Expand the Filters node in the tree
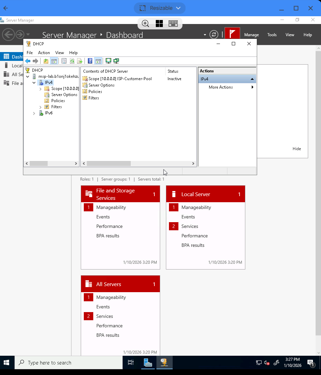 coord(41,107)
